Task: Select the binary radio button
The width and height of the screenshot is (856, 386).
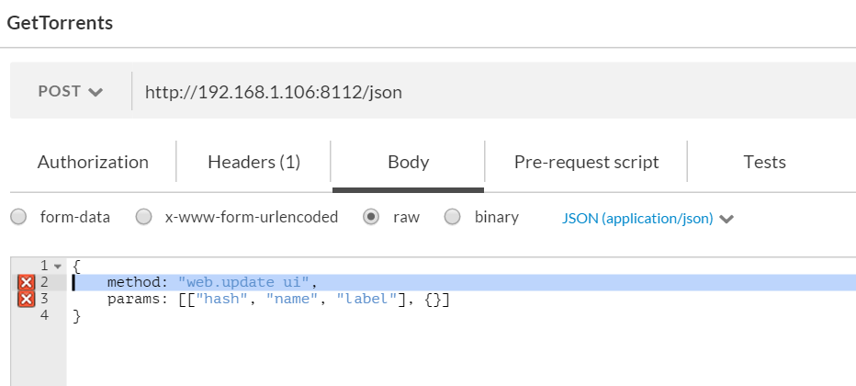Action: click(452, 217)
